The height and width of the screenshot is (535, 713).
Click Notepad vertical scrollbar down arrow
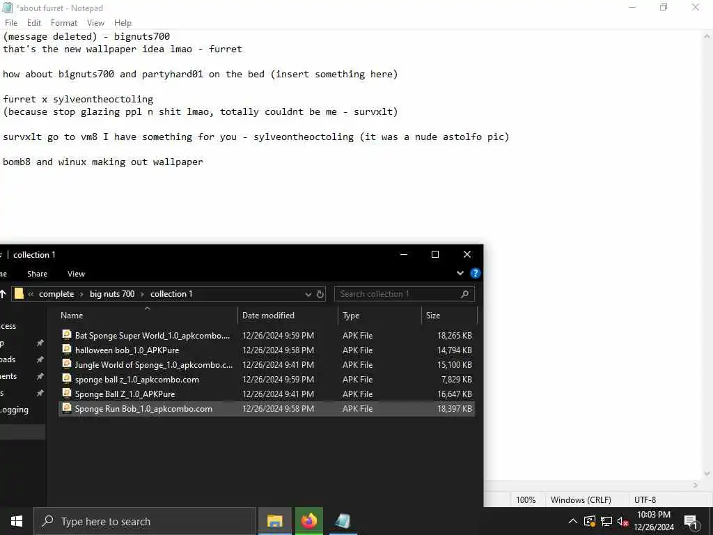[707, 474]
